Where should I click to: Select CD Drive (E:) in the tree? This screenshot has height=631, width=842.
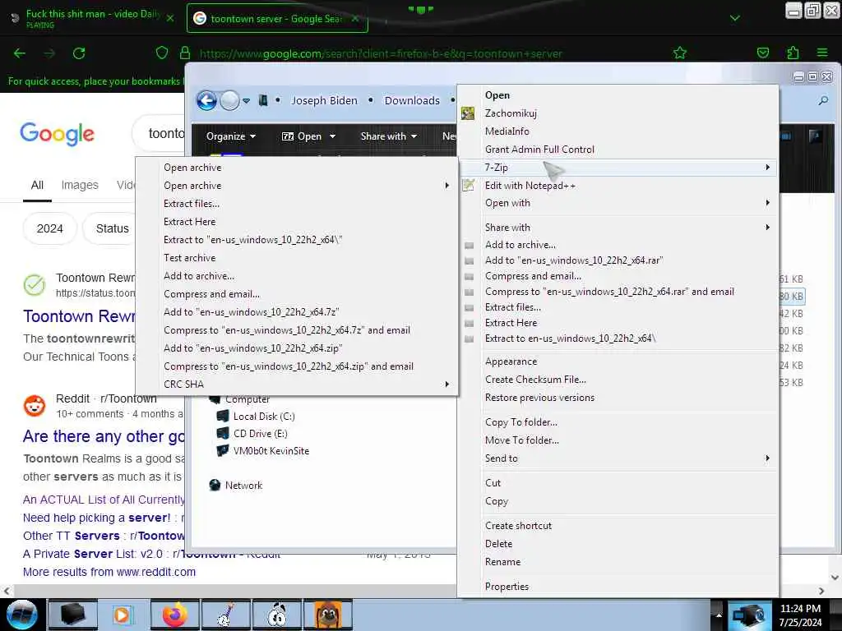[x=260, y=434]
